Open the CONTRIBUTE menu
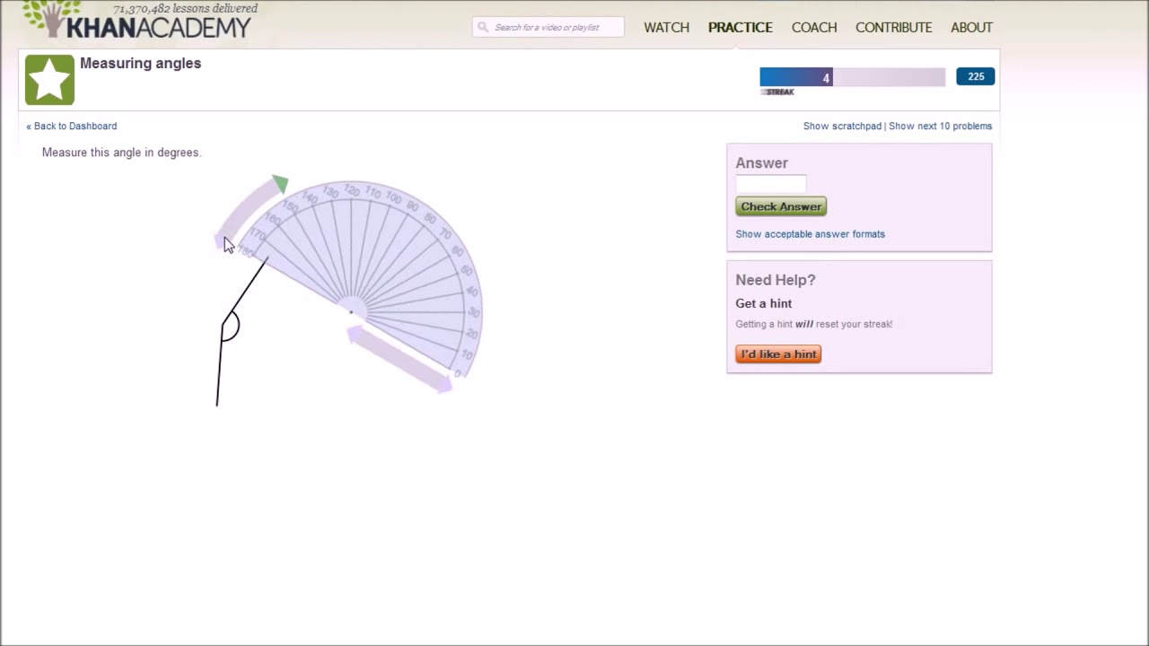1149x646 pixels. coord(893,28)
